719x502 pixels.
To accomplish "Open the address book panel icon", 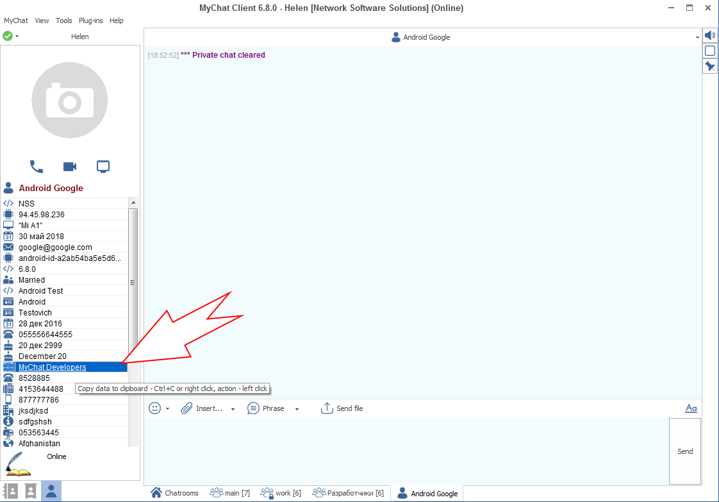I will 10,491.
